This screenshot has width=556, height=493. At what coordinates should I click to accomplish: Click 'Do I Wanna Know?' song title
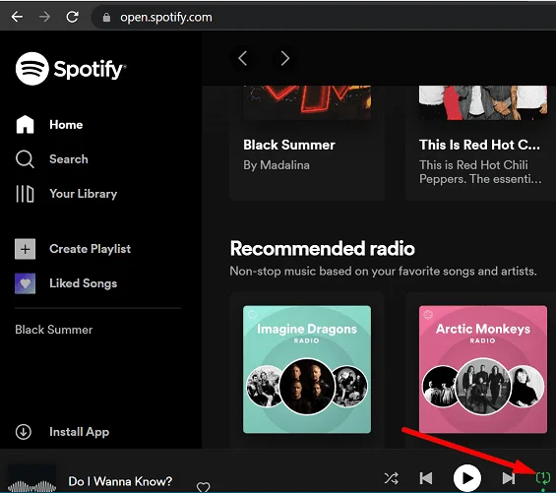[120, 481]
